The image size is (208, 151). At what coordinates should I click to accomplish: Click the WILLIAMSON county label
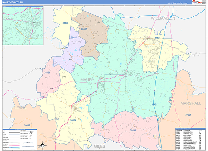(x=163, y=18)
